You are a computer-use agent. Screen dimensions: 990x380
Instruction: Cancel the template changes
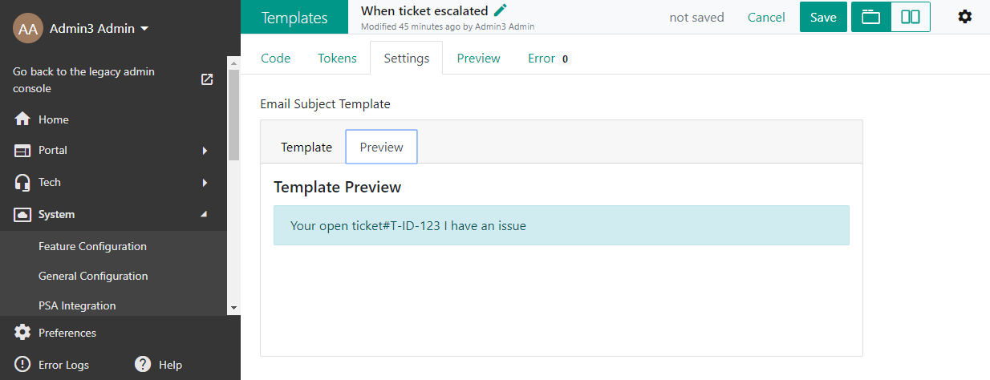coord(766,17)
